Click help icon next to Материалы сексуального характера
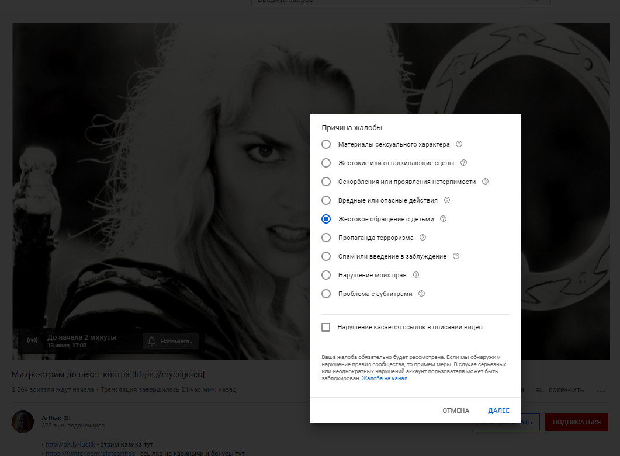This screenshot has height=456, width=620. (459, 144)
